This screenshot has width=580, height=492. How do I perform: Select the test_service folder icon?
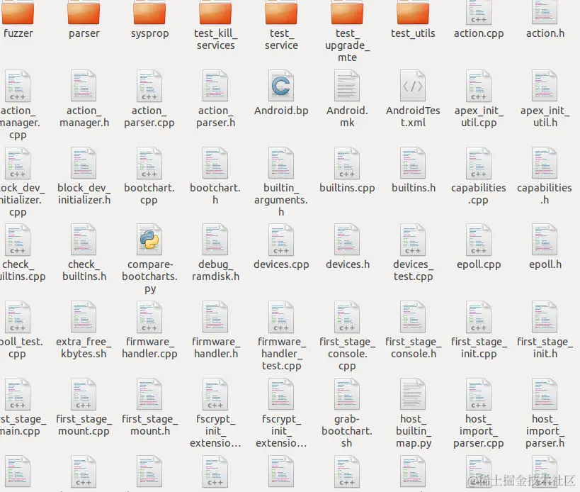(x=281, y=12)
